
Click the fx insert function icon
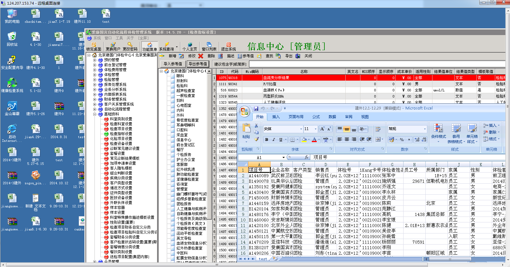[x=306, y=157]
